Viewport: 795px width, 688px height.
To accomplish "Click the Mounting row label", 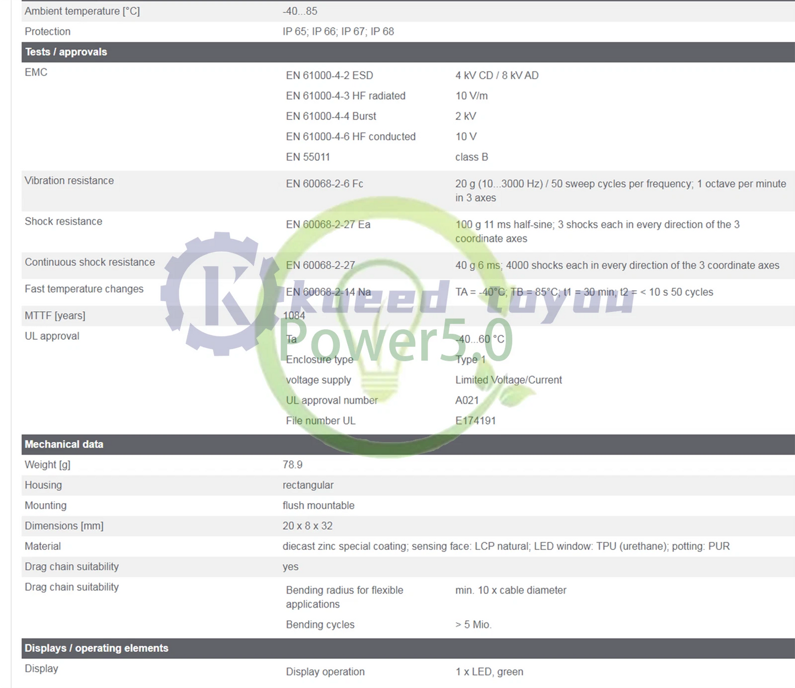I will click(x=46, y=505).
